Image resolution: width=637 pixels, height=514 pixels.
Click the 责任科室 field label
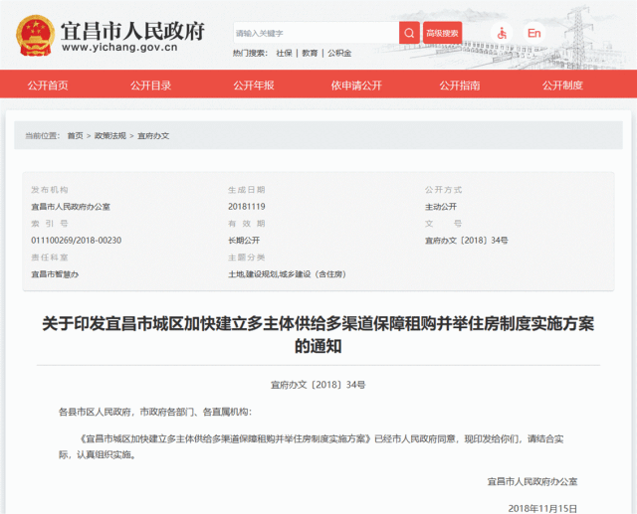point(50,257)
